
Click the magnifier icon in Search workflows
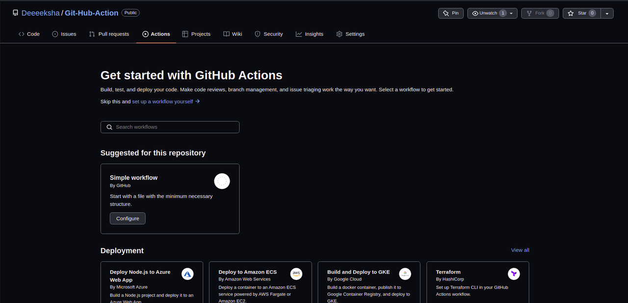point(109,127)
